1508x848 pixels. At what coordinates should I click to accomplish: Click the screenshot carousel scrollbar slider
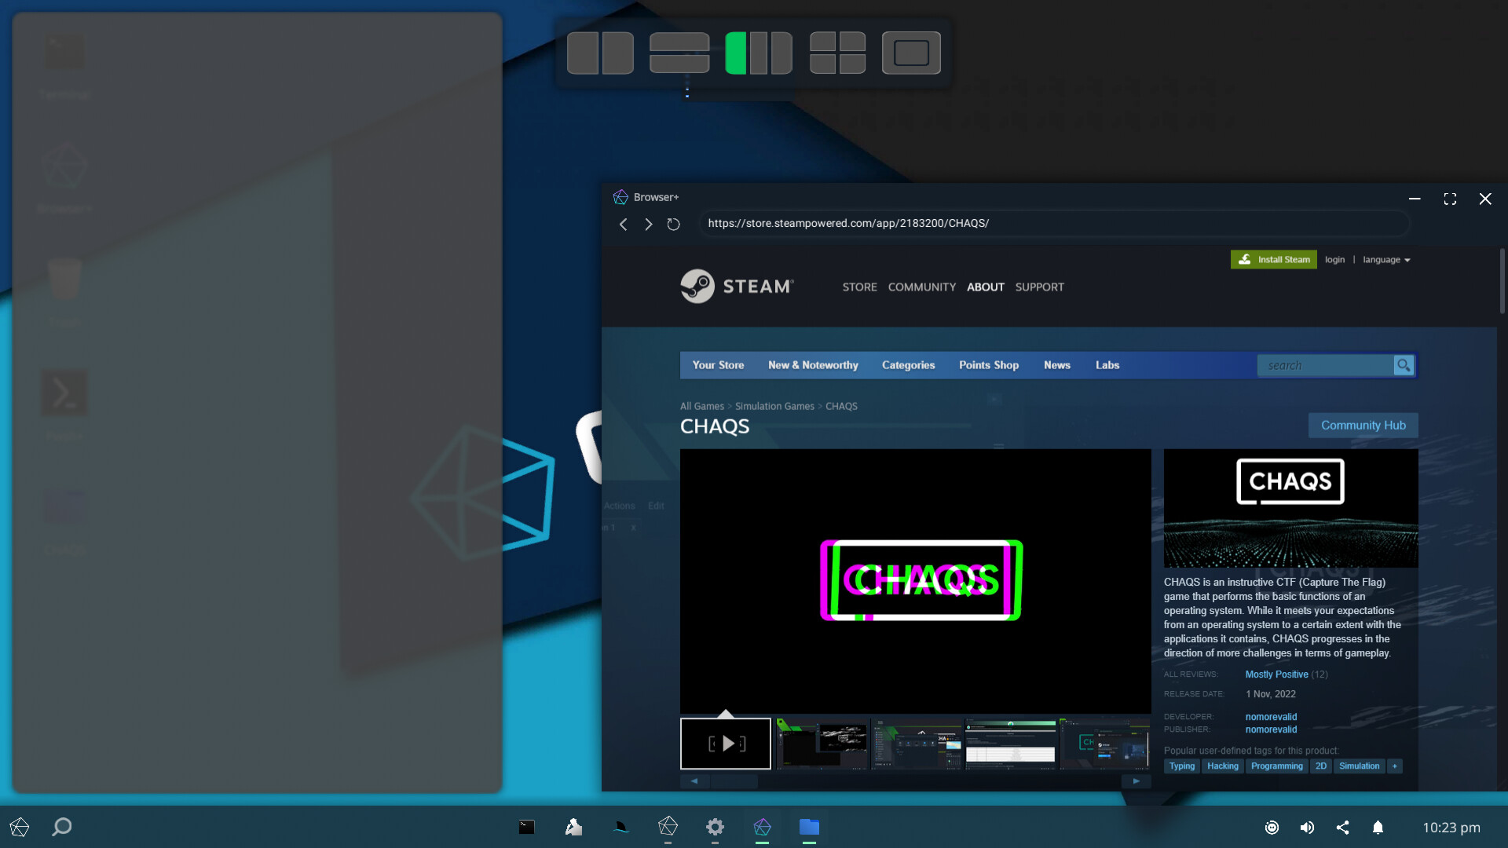coord(735,781)
